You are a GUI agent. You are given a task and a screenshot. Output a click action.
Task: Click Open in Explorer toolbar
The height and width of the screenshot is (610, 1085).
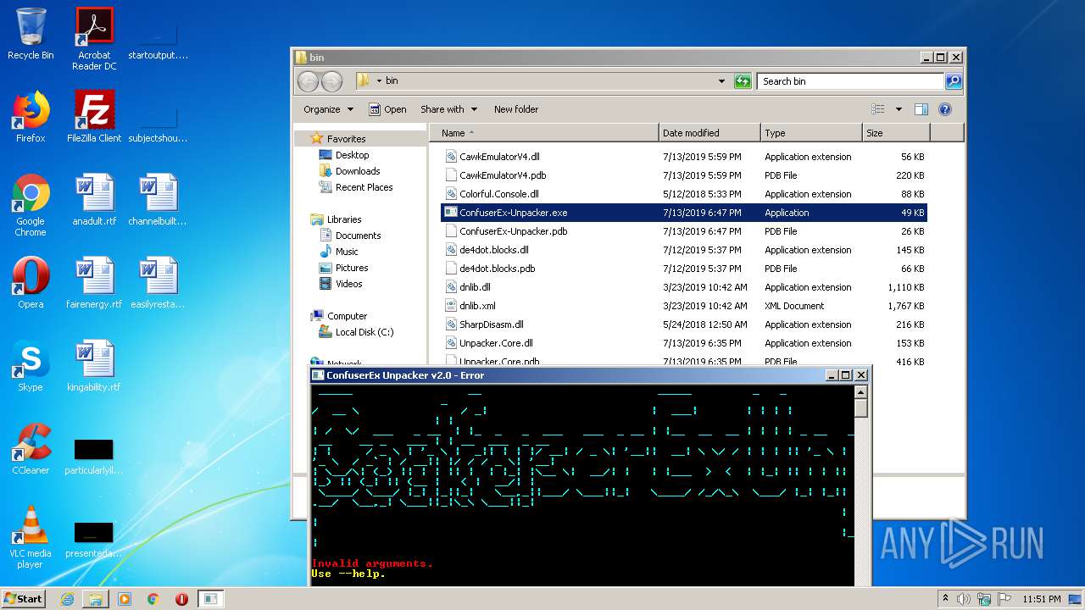[x=387, y=109]
